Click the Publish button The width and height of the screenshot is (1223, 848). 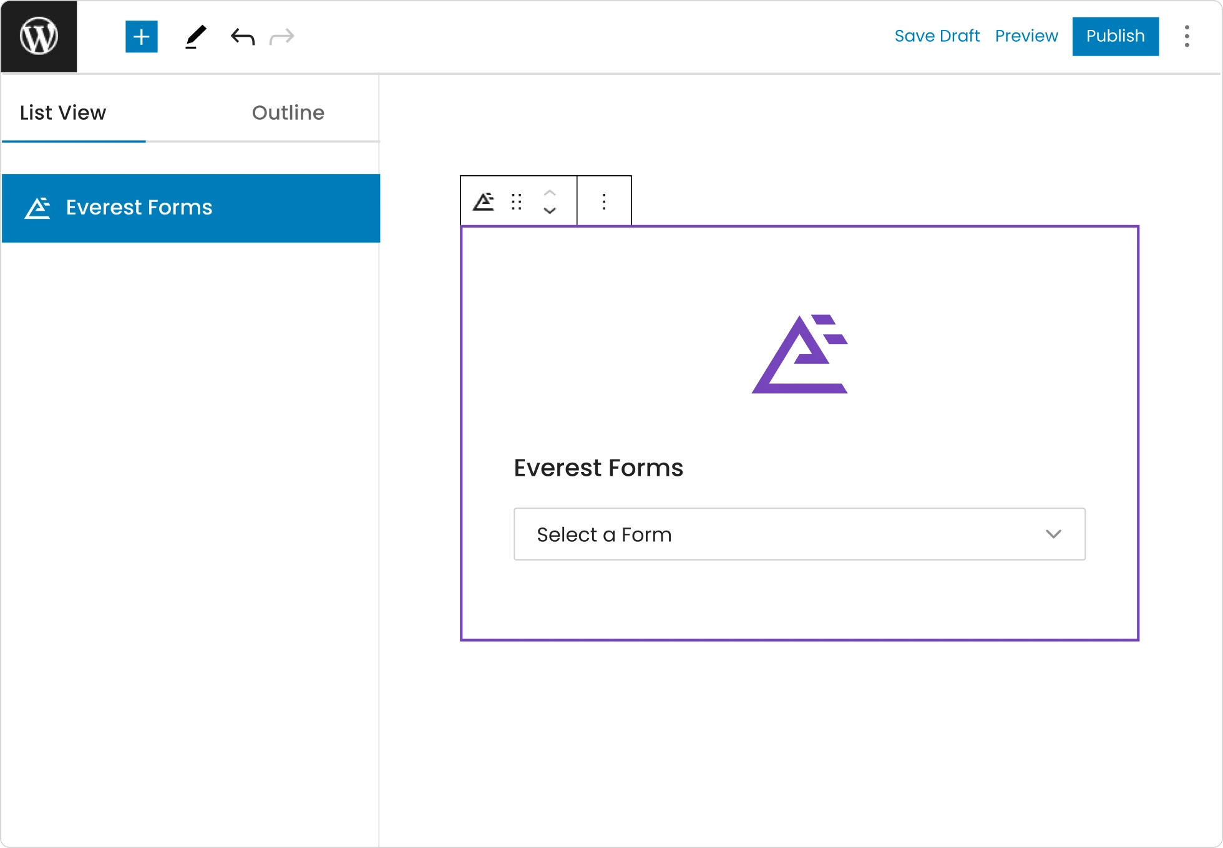[x=1116, y=36]
